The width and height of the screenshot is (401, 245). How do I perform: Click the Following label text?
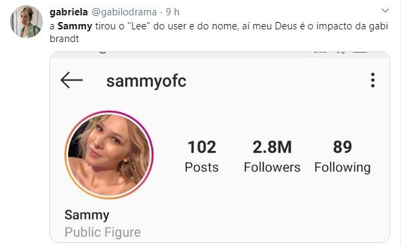pos(343,168)
